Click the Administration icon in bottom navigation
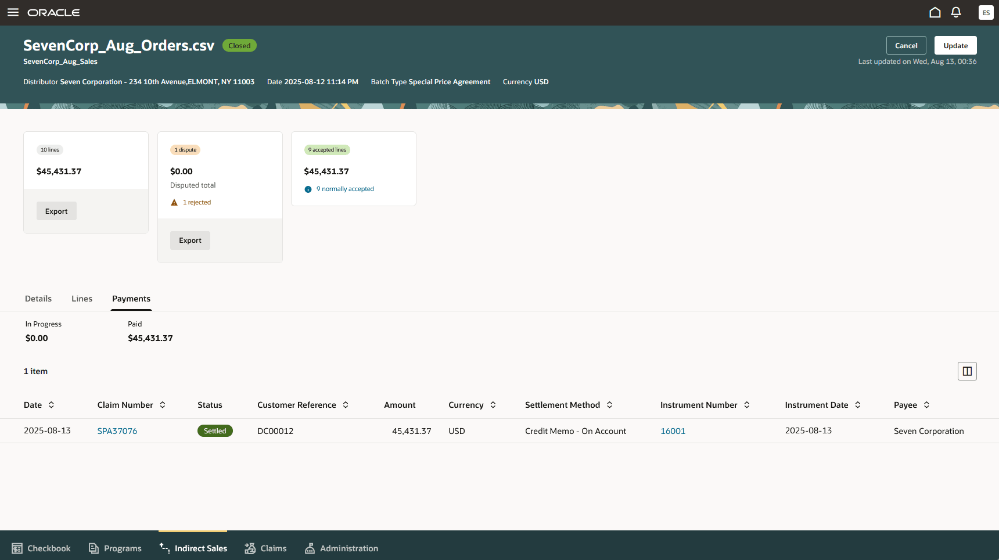 (x=310, y=548)
